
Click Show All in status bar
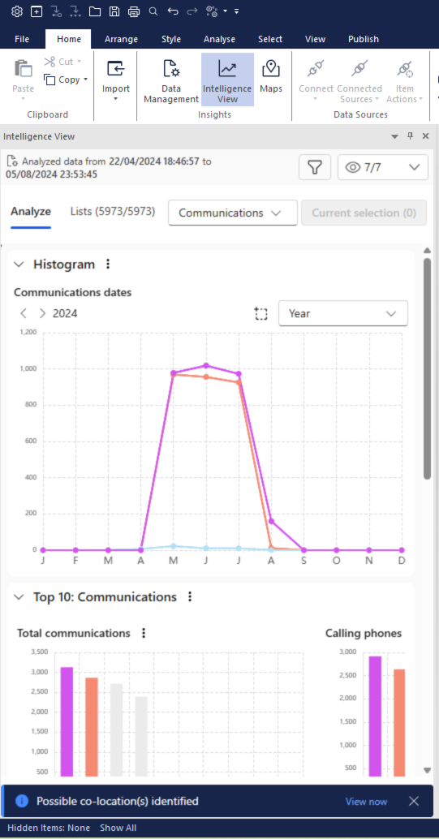pos(118,828)
